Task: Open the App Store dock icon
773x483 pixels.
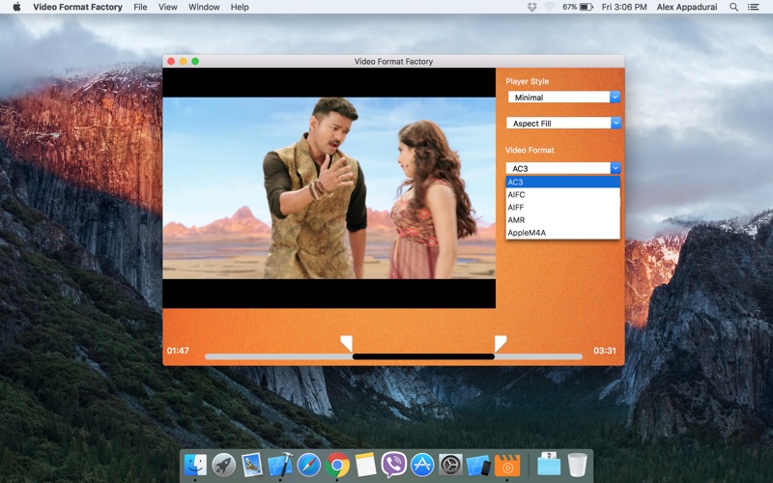Action: (422, 465)
